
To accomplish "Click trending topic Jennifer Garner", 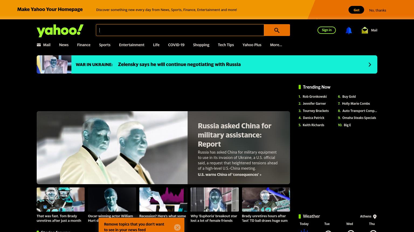I will coord(314,104).
